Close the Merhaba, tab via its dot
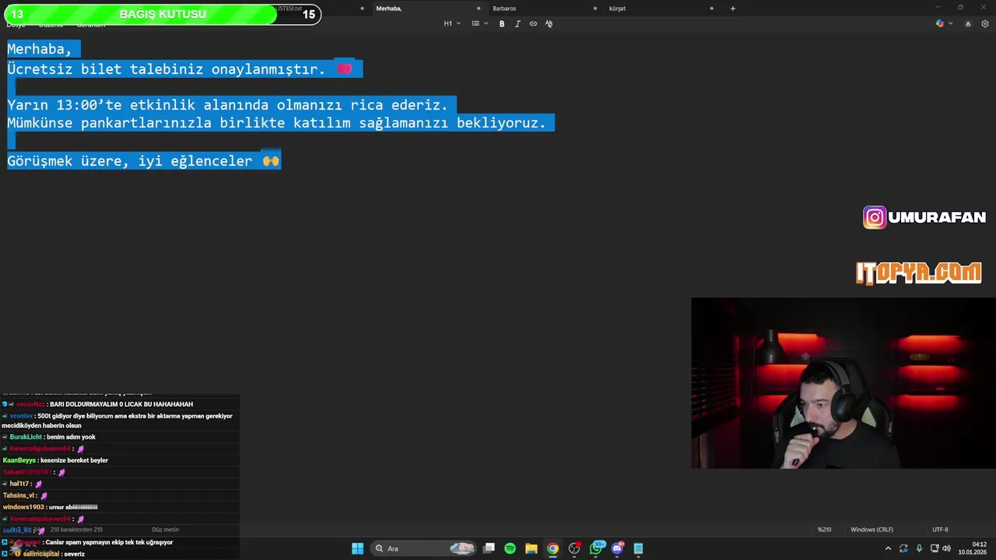The width and height of the screenshot is (996, 560). coord(479,9)
